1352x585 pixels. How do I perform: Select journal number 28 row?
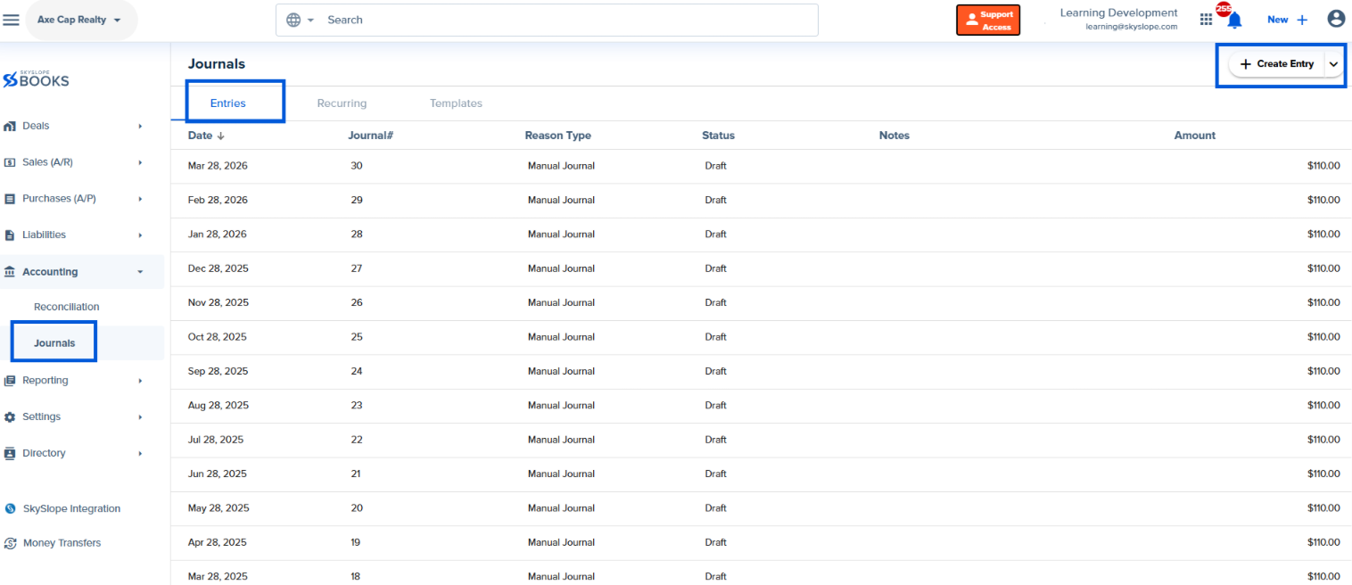point(761,235)
